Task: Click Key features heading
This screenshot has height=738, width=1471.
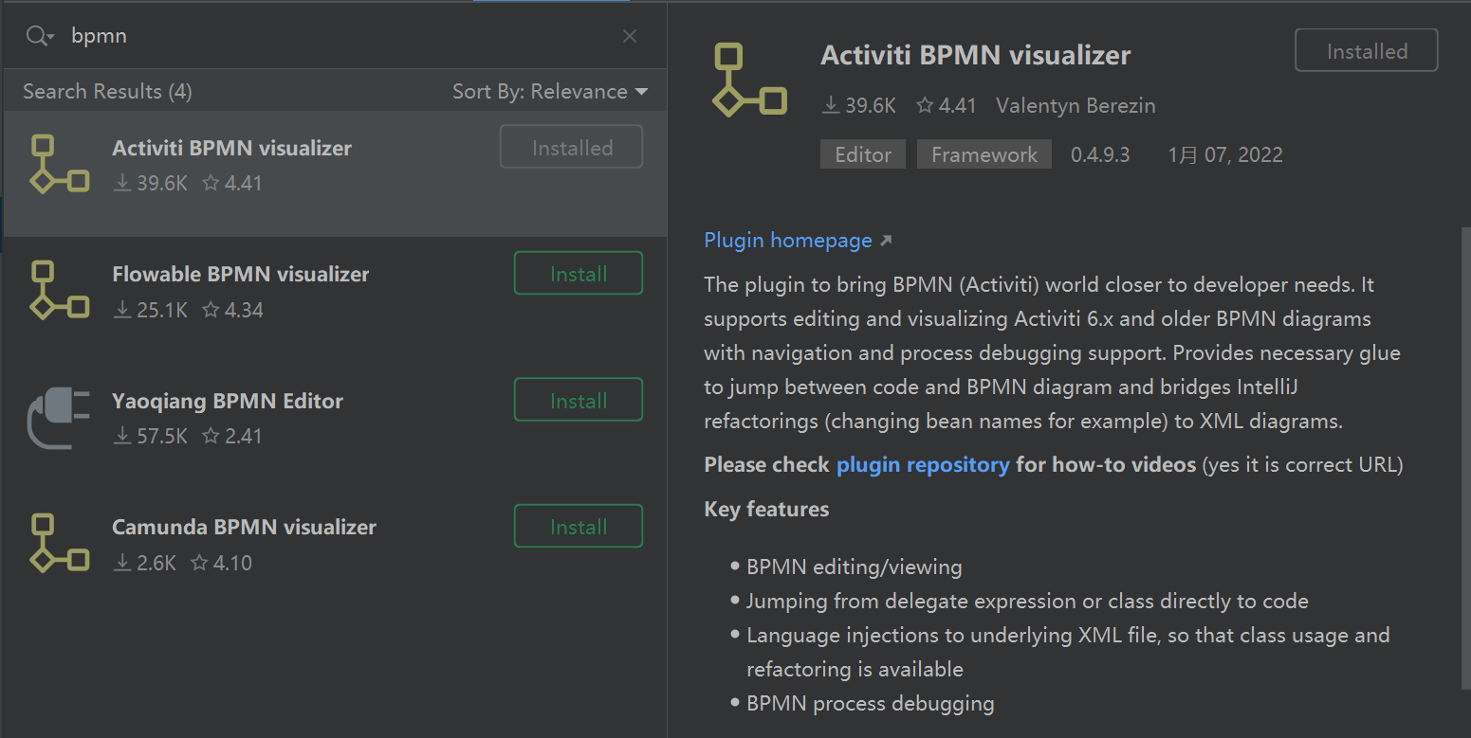Action: pyautogui.click(x=766, y=510)
